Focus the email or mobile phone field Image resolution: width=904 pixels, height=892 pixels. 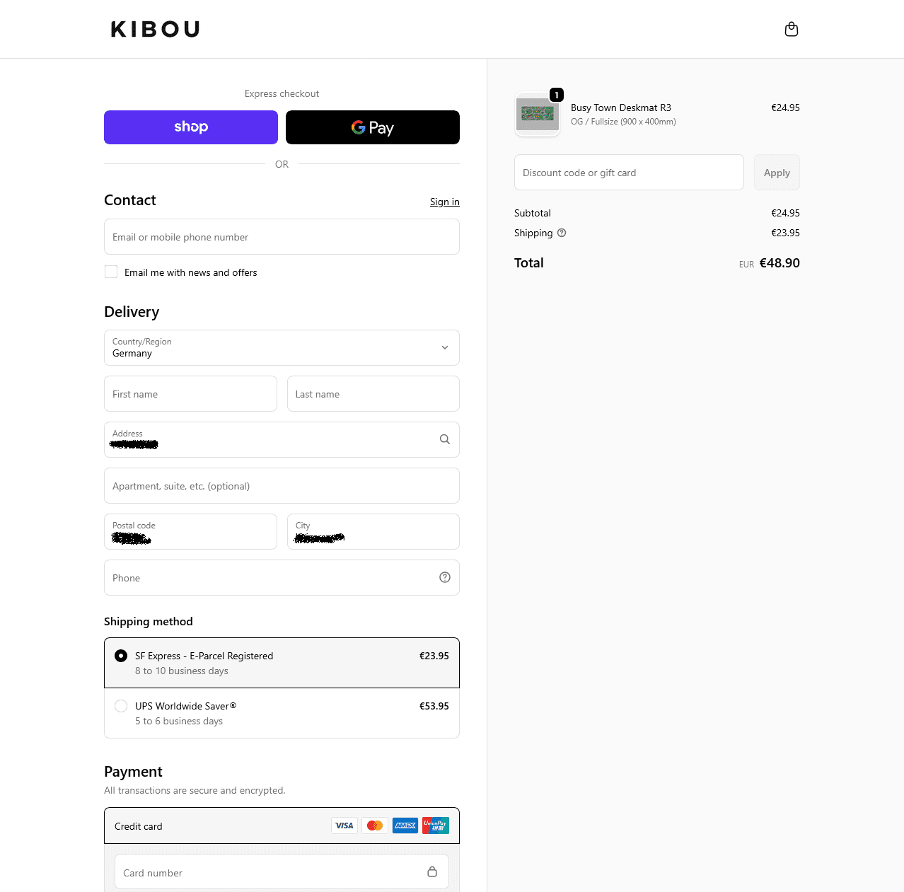tap(282, 237)
